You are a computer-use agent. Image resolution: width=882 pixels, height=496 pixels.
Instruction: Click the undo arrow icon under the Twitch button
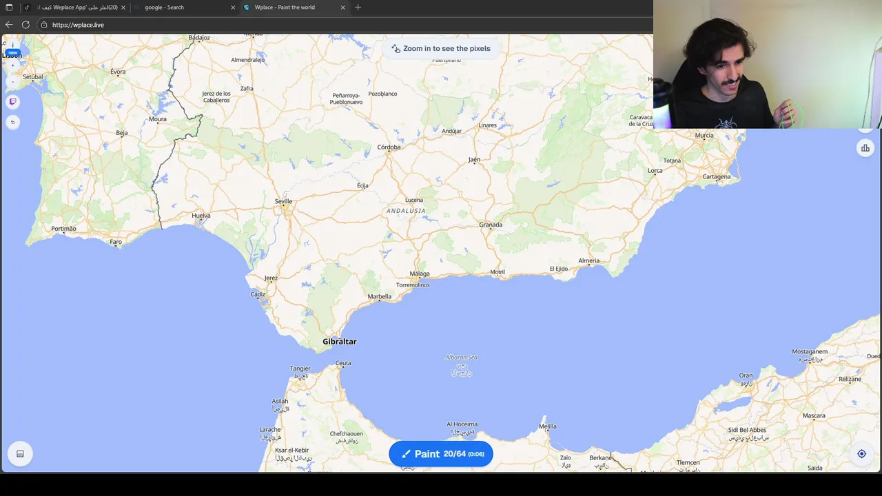[12, 122]
